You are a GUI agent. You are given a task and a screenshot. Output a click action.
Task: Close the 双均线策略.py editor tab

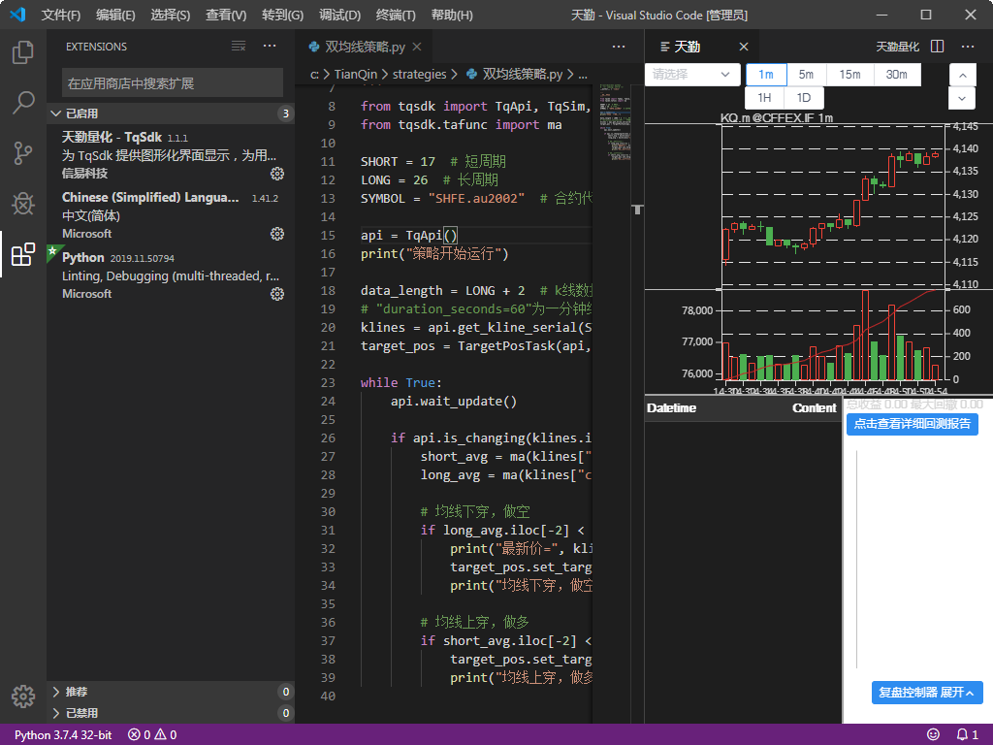coord(417,47)
